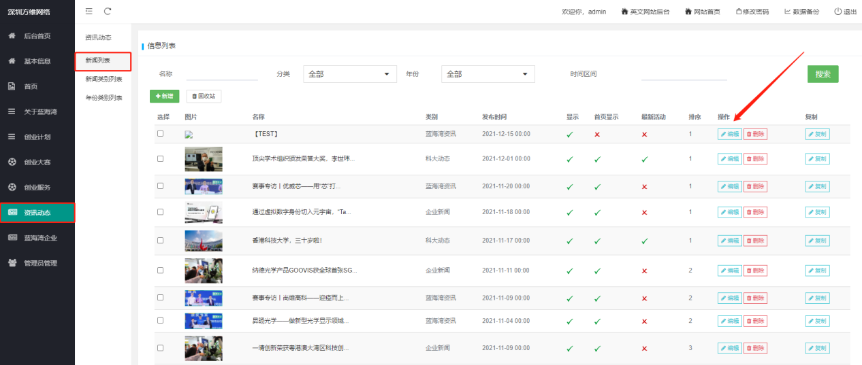Click the sidebar collapse hamburger icon
Image resolution: width=862 pixels, height=365 pixels.
pos(89,12)
